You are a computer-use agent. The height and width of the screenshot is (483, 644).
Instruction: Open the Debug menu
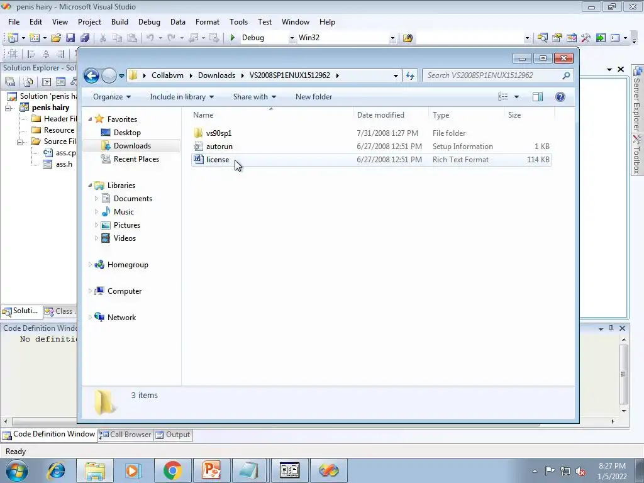[149, 22]
